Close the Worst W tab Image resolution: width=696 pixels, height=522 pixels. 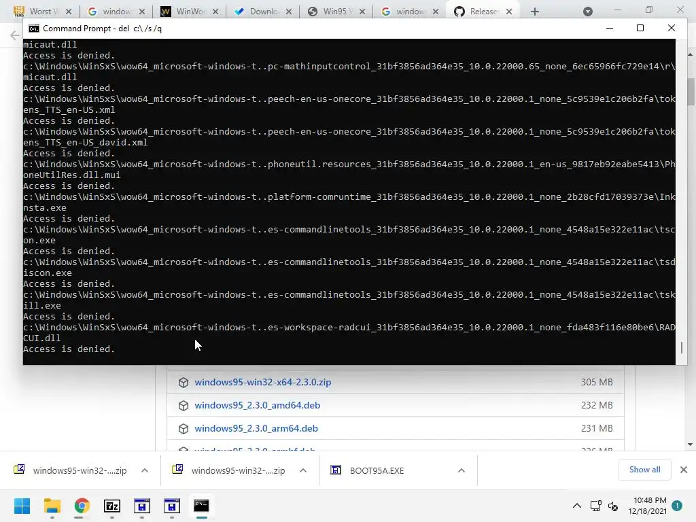(x=69, y=12)
